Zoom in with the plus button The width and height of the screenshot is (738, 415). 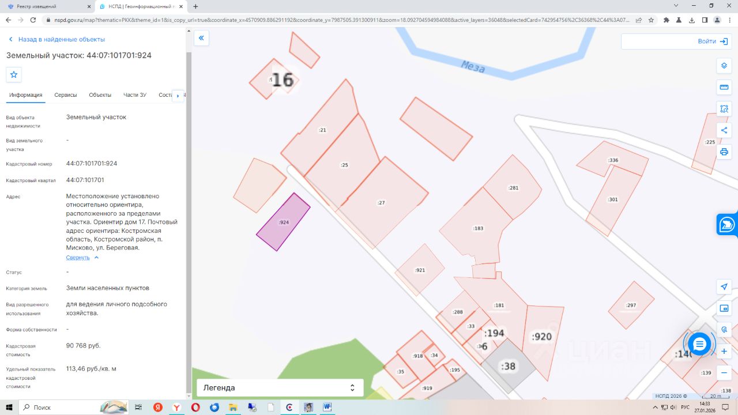tap(724, 351)
